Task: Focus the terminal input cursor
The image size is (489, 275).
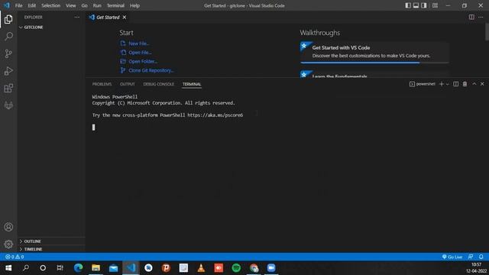Action: click(93, 128)
